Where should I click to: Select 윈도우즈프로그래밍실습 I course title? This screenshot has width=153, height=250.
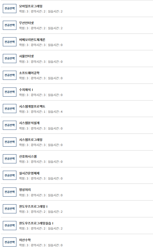pos(36,223)
